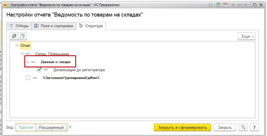Click the M- memory subtract icon
The image size is (267, 136).
click(x=246, y=5)
